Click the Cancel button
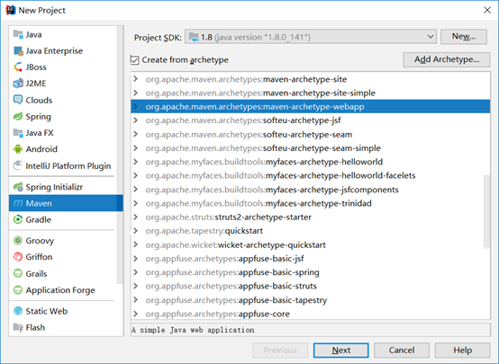The image size is (499, 364). 402,350
